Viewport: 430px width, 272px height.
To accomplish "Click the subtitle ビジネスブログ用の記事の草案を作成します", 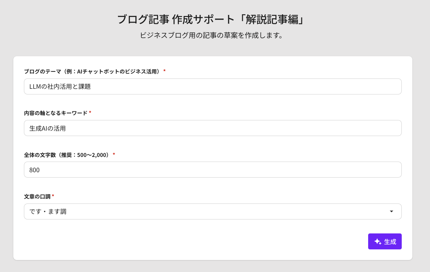I will 212,35.
